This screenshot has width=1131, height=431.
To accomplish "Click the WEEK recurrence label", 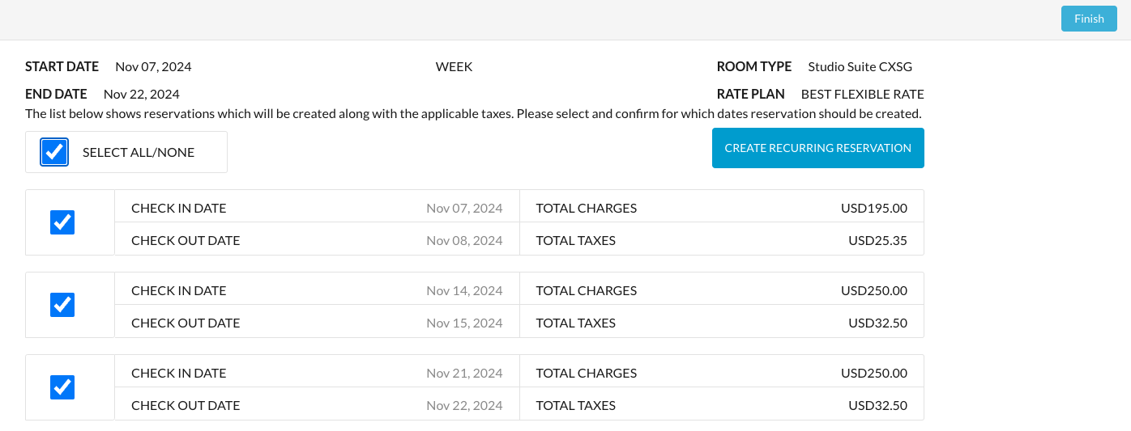I will (x=454, y=66).
